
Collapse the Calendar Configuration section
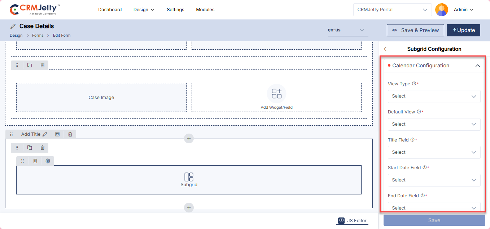(477, 66)
